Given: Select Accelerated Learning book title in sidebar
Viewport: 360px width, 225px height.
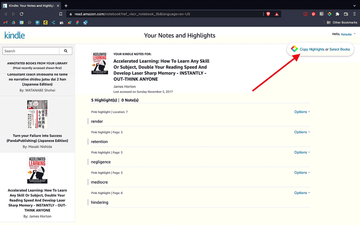Looking at the screenshot, I should point(37,200).
